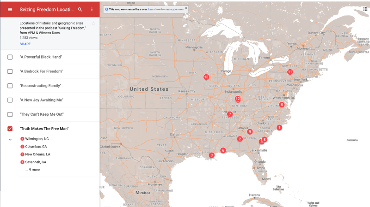
Task: Select map marker number 11 in New York
Action: 290,72
